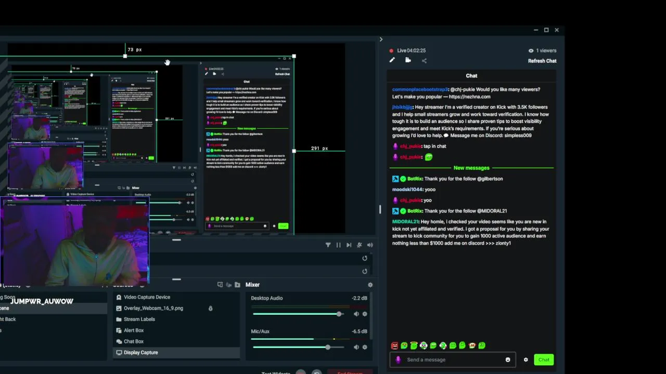666x374 pixels.
Task: Open moodski1044 username in chat
Action: tap(407, 190)
